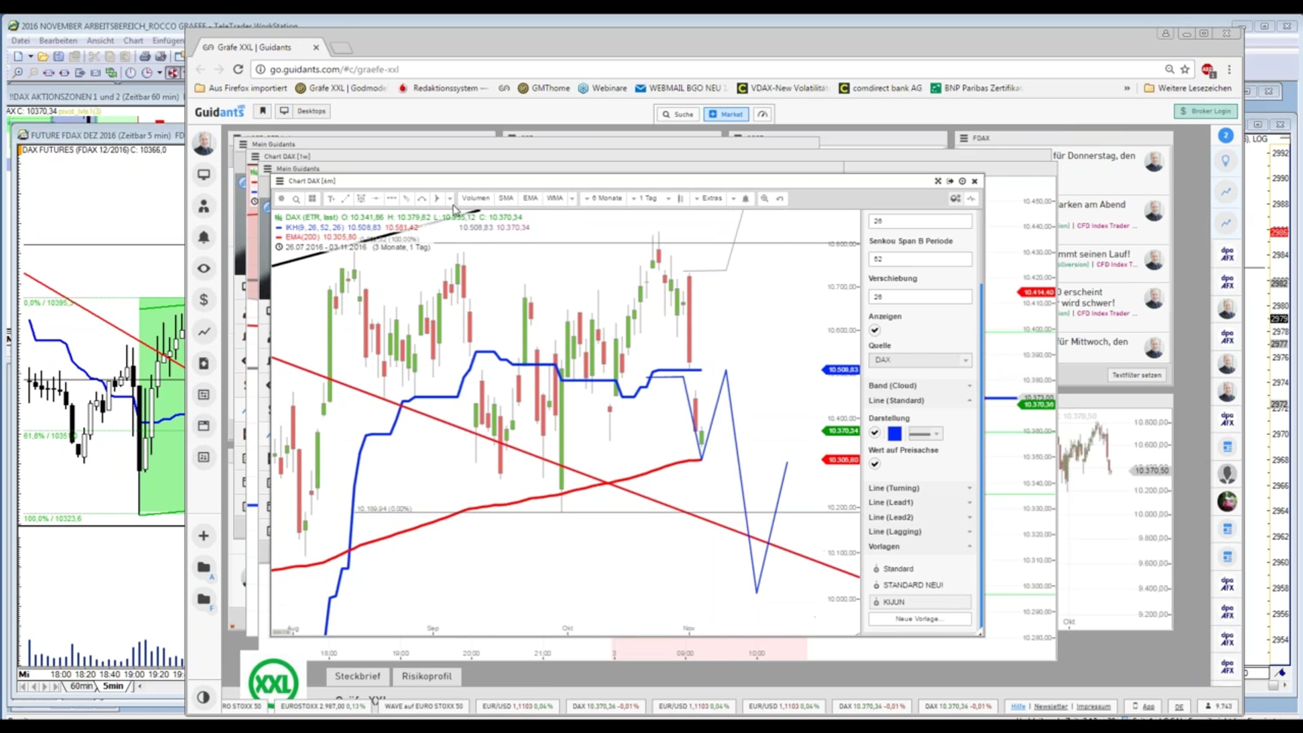Expand the Band (Cloud) section
The width and height of the screenshot is (1303, 733).
920,386
